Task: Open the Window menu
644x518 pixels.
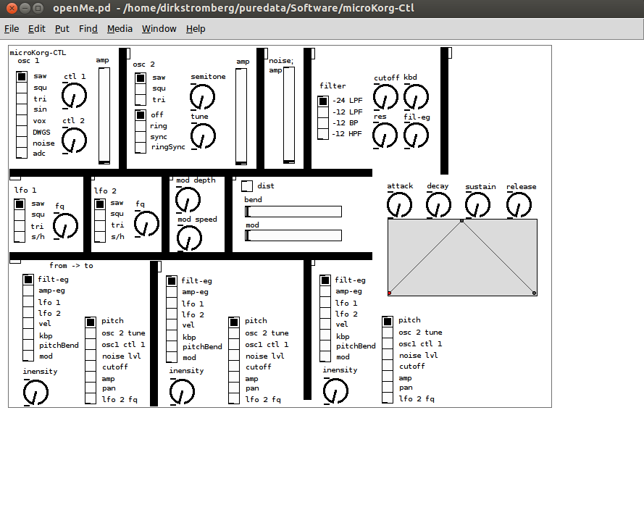Action: pyautogui.click(x=159, y=29)
